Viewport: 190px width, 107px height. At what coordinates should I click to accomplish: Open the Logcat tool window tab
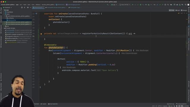[43, 104]
